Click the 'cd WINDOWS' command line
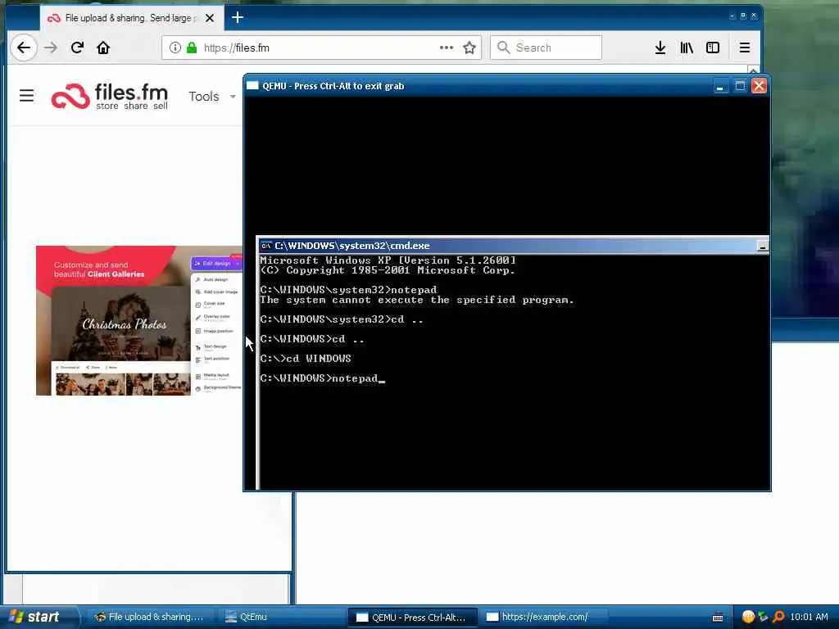The height and width of the screenshot is (629, 839). pos(306,359)
